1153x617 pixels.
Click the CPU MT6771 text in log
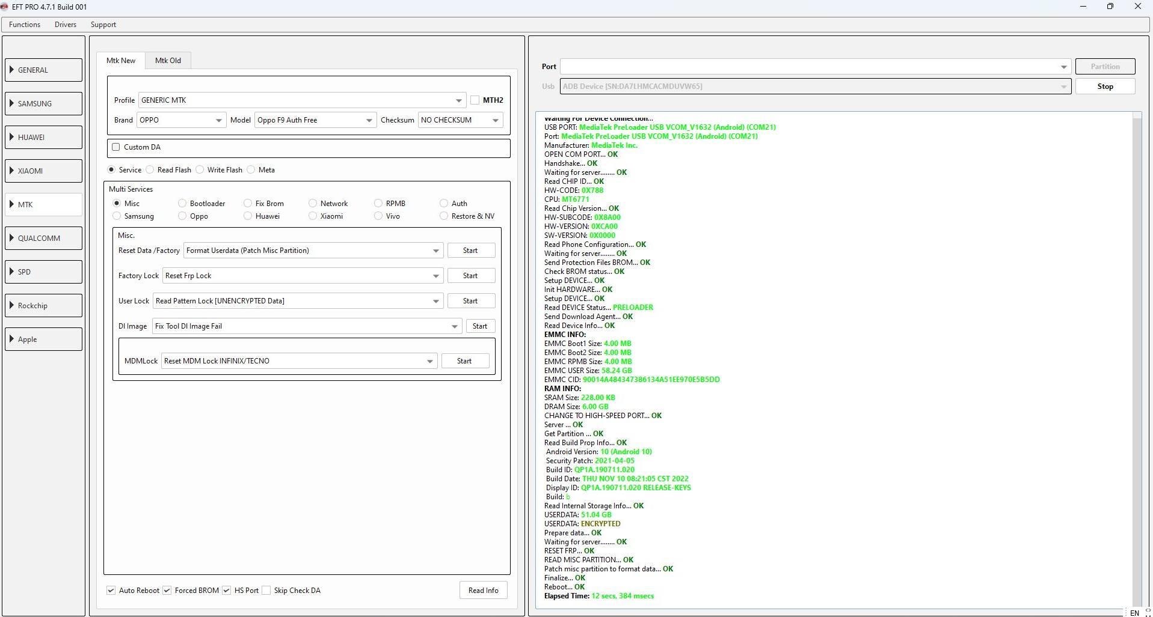pyautogui.click(x=567, y=199)
